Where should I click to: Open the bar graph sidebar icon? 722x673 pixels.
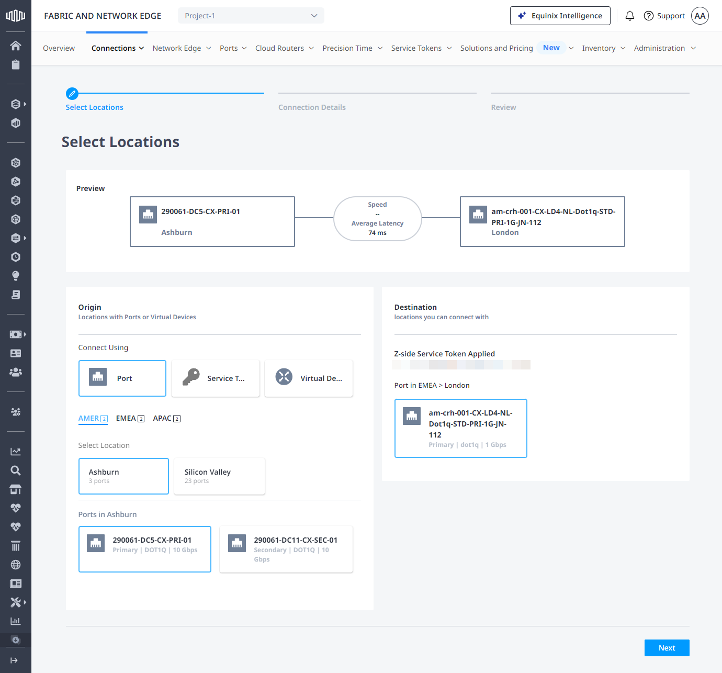(x=16, y=621)
